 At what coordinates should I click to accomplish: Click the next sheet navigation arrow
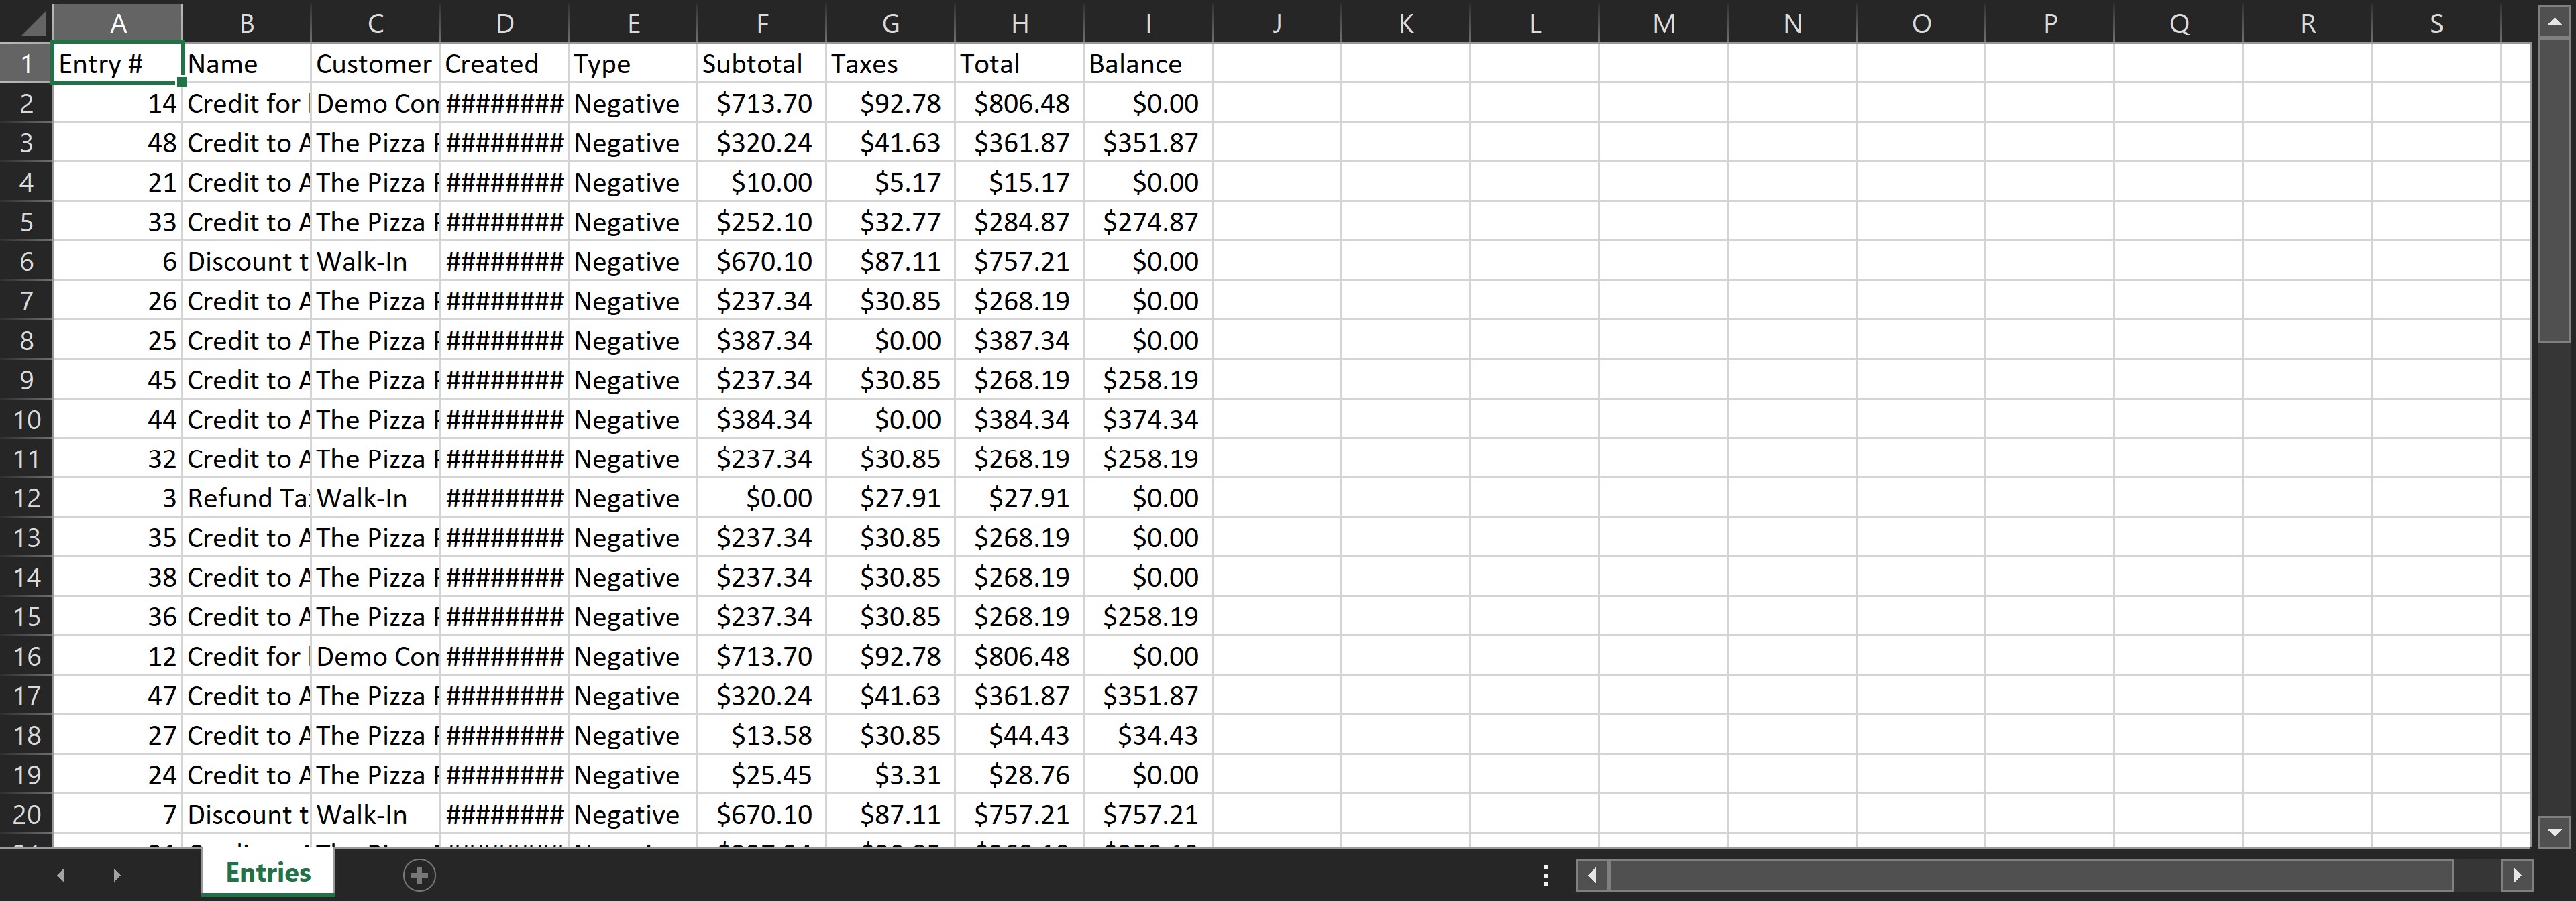tap(117, 875)
